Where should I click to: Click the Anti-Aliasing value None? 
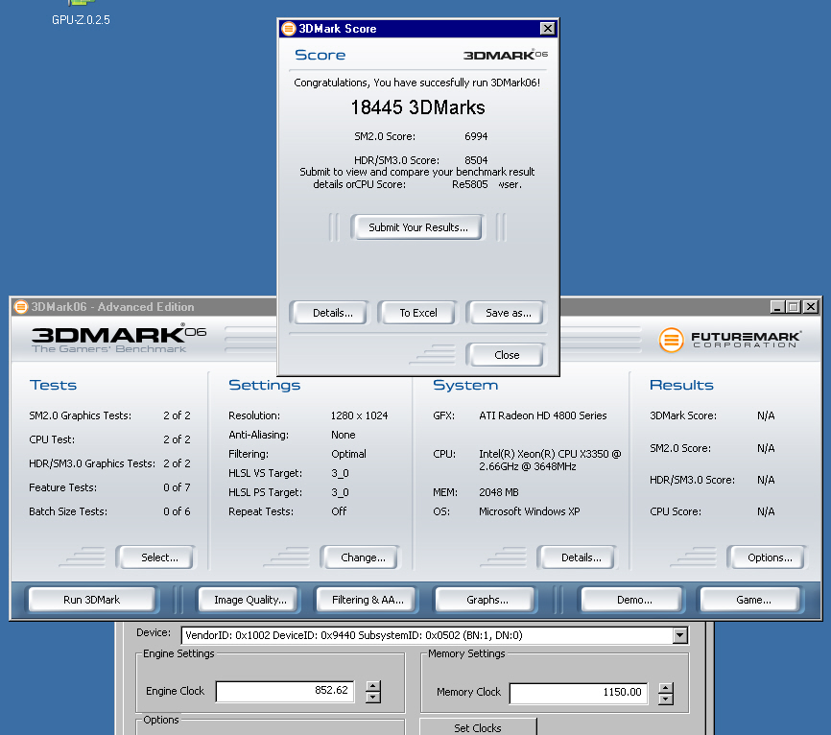(344, 435)
